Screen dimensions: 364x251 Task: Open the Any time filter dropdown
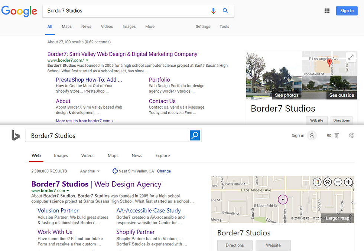[90, 171]
